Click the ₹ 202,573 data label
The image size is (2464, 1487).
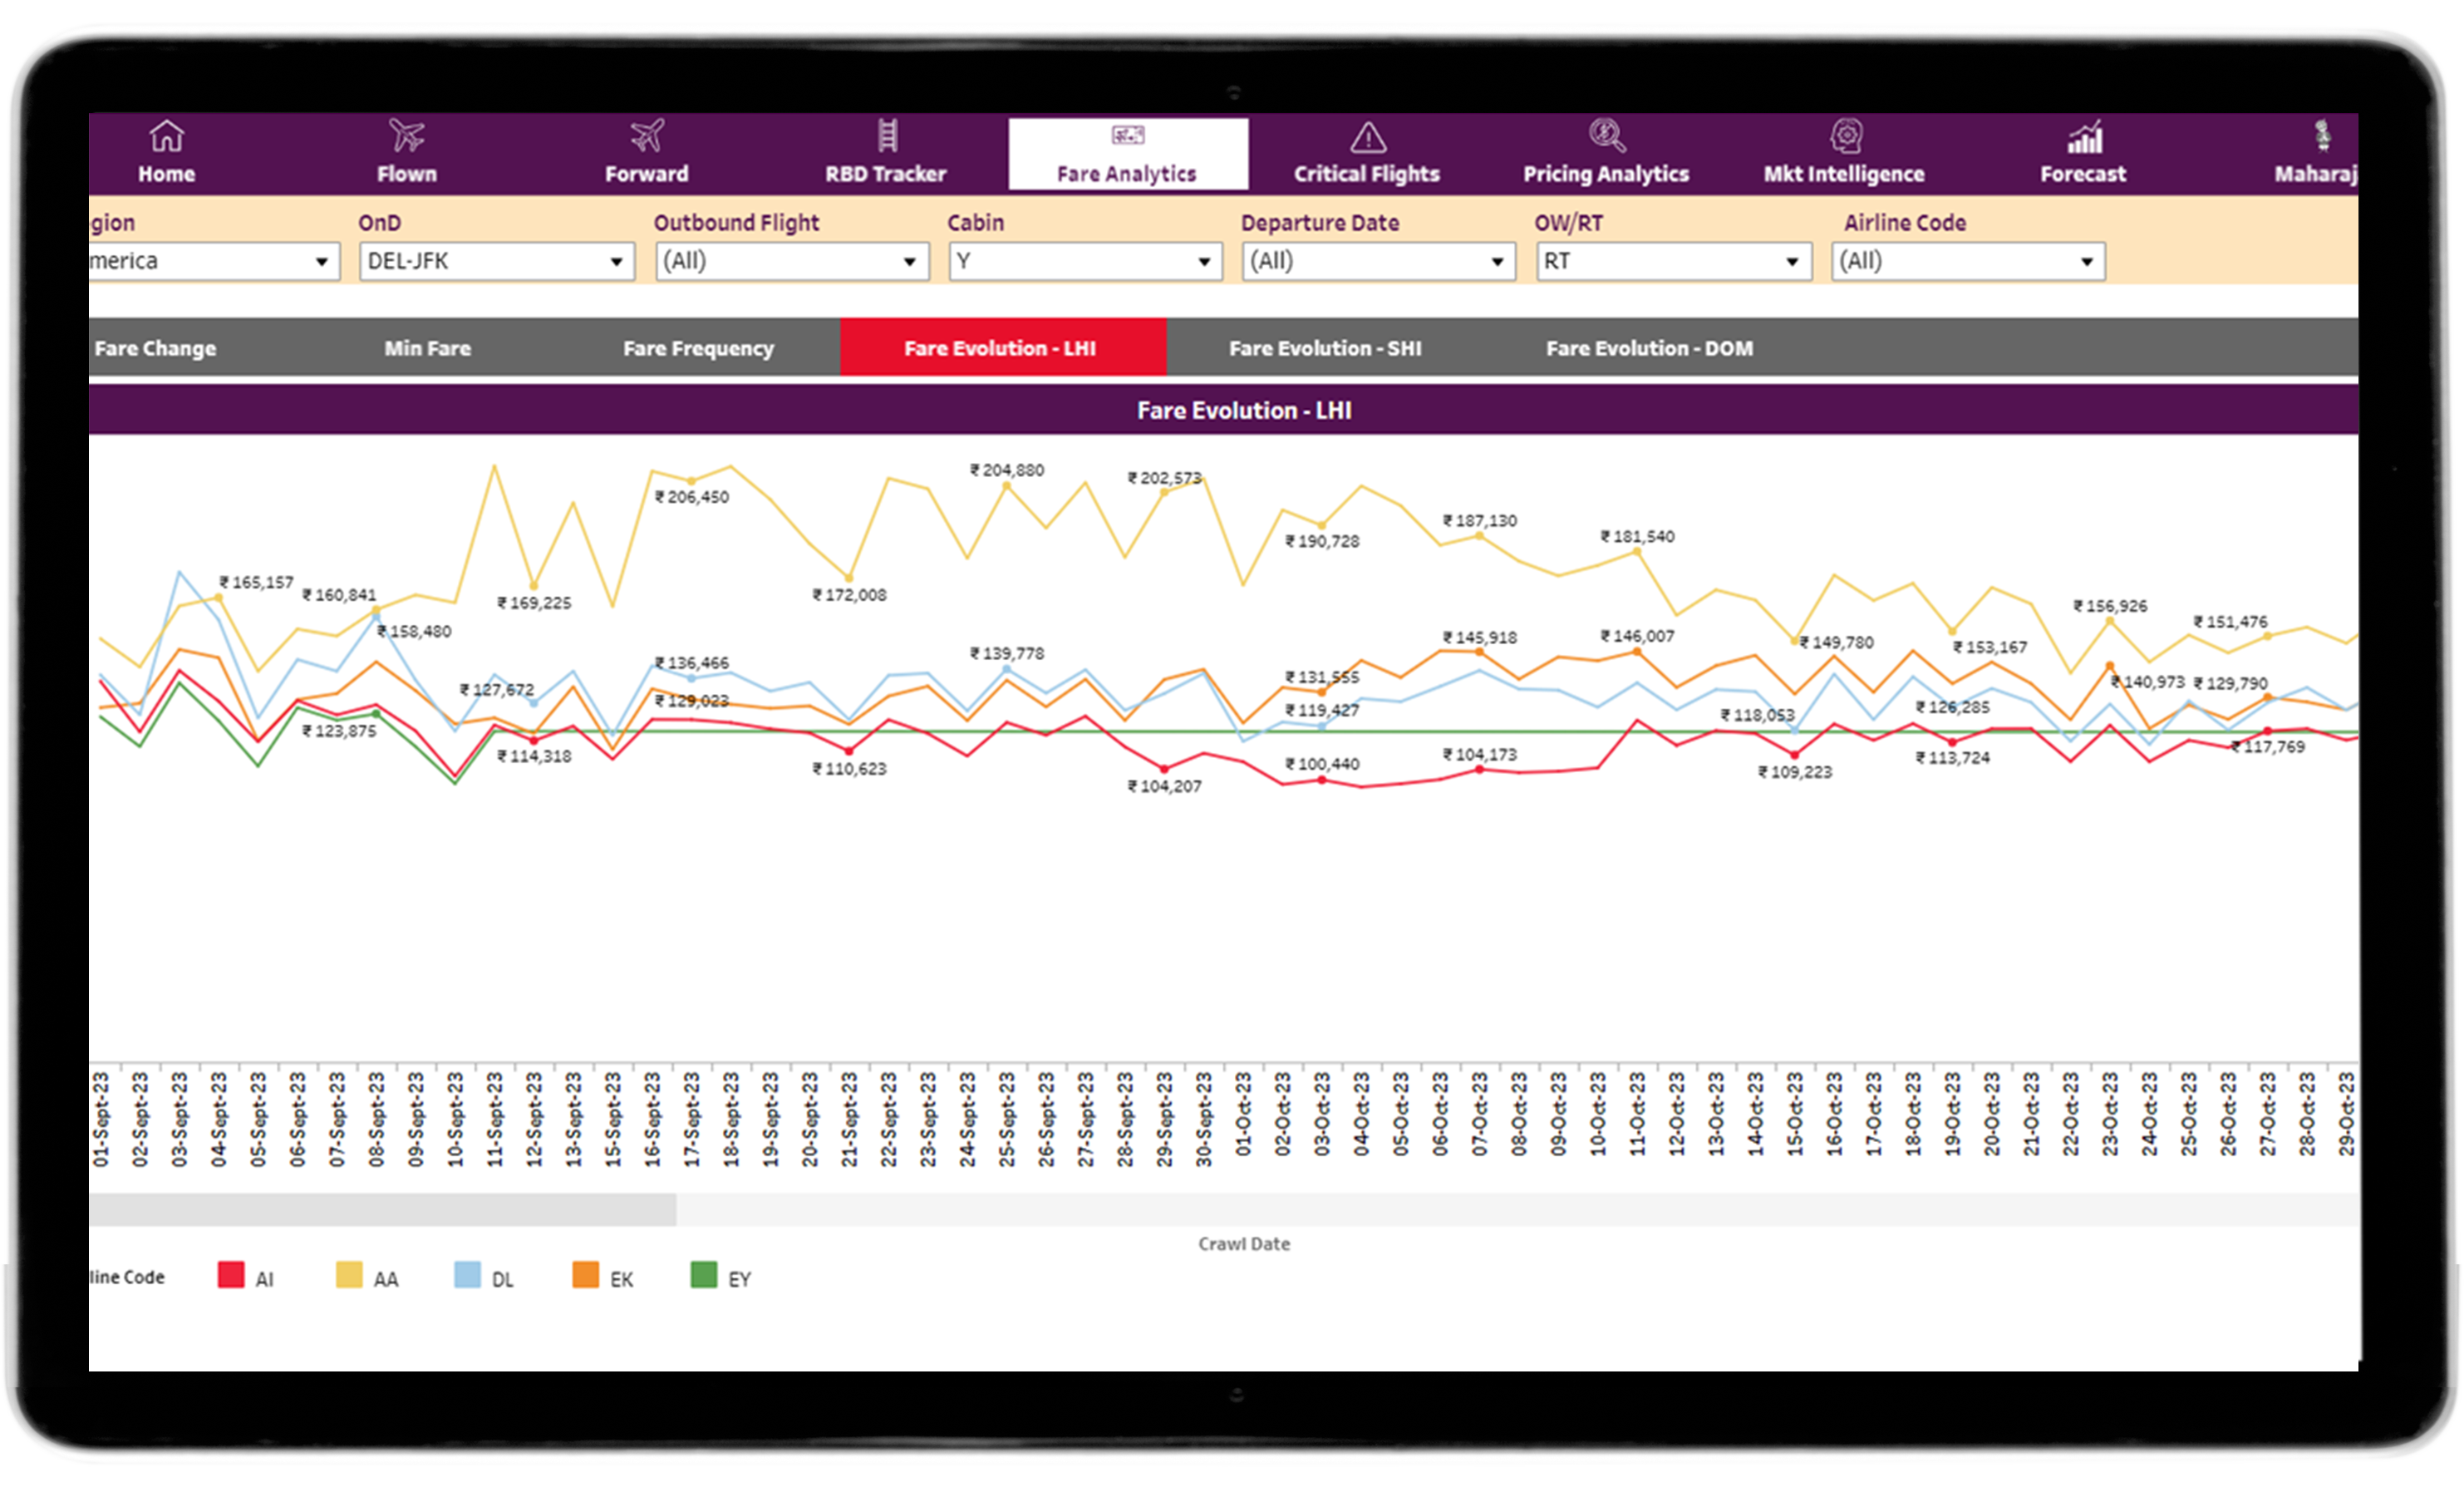click(1164, 478)
